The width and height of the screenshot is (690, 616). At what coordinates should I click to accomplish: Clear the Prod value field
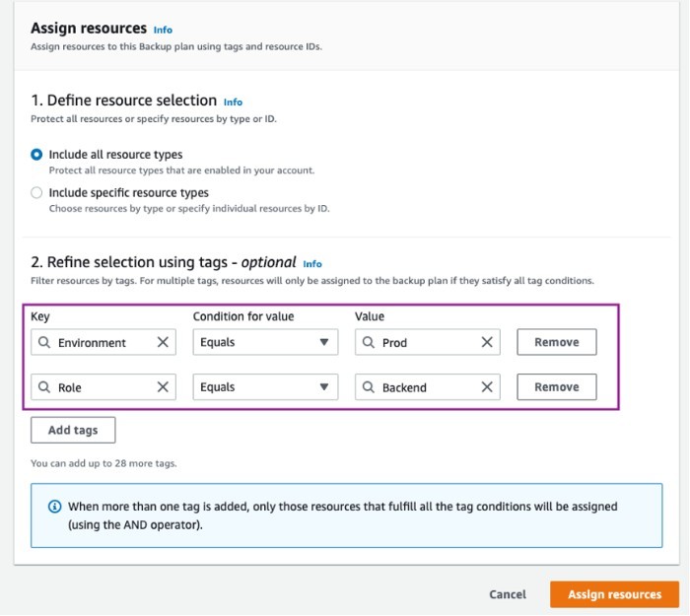point(487,342)
